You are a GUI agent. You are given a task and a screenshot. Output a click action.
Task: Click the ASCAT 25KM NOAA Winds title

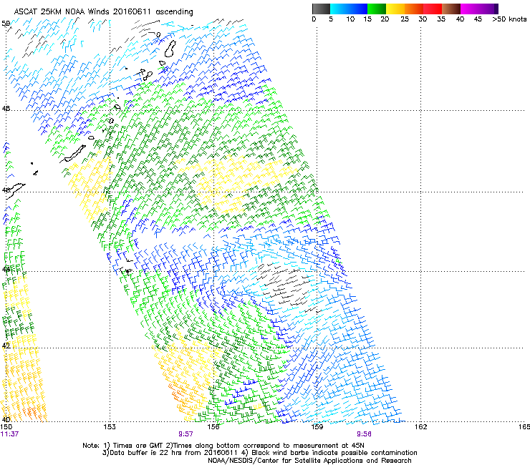[103, 12]
